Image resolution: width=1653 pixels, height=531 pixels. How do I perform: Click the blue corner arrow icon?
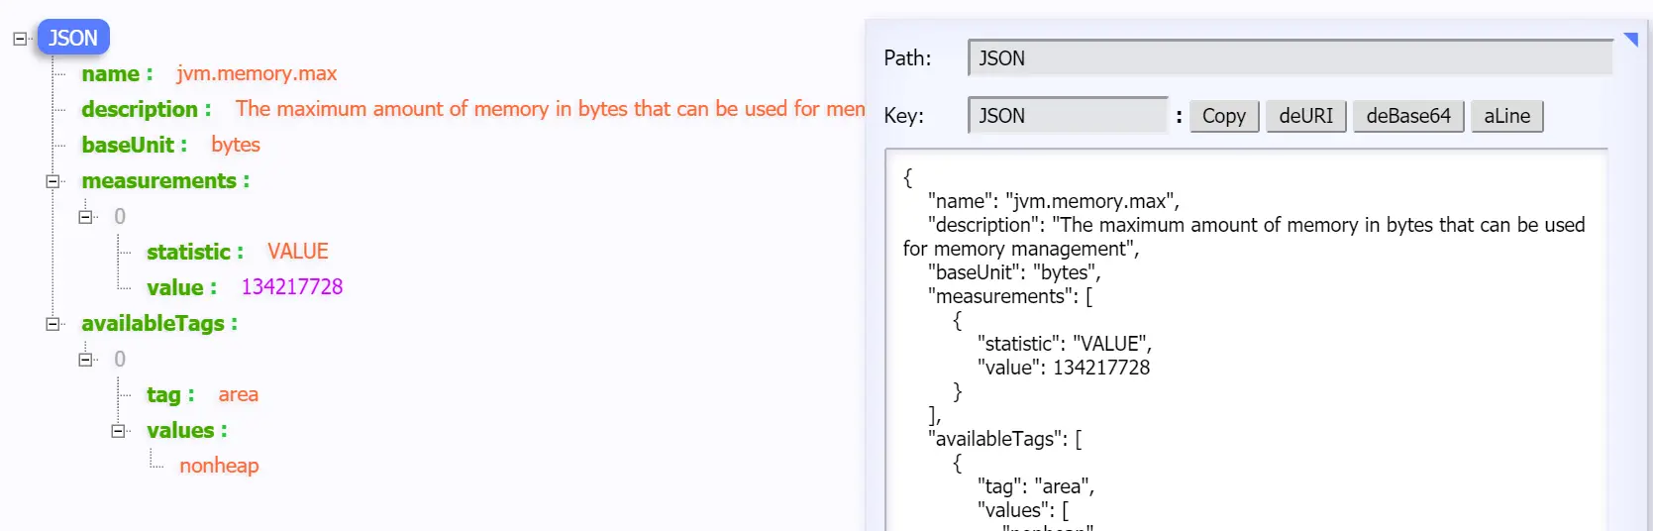1630,40
